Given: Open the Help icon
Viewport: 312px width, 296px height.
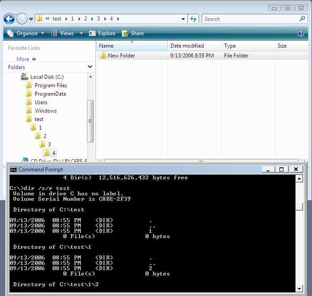Looking at the screenshot, I should click(301, 33).
